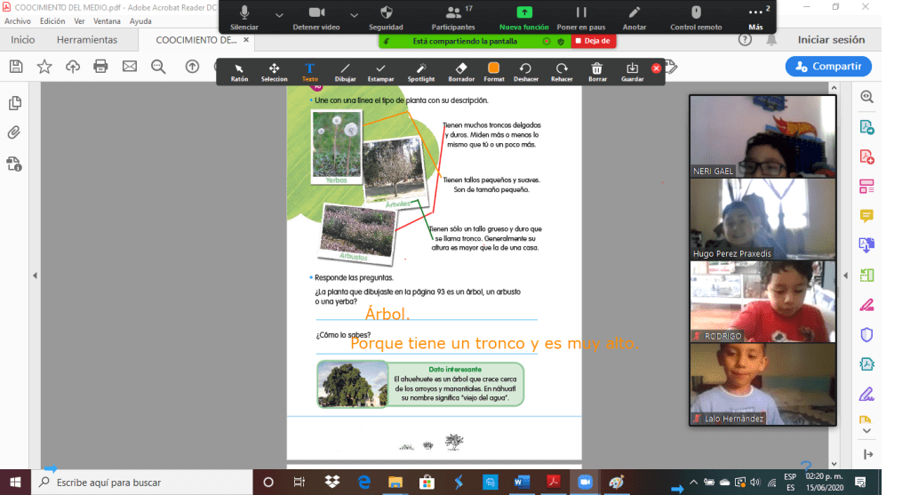Pause screen sharing
This screenshot has width=910, height=495.
point(581,17)
